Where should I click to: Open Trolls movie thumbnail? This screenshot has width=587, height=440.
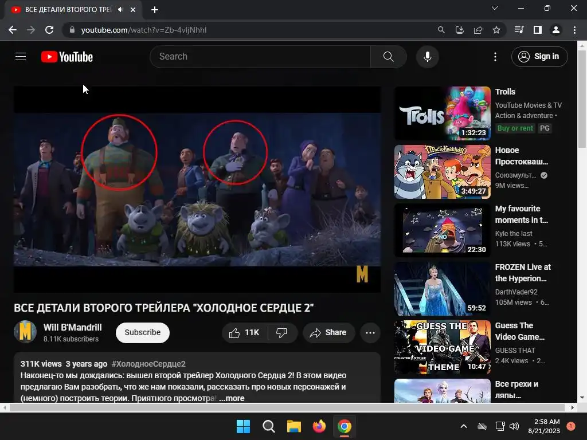(443, 113)
